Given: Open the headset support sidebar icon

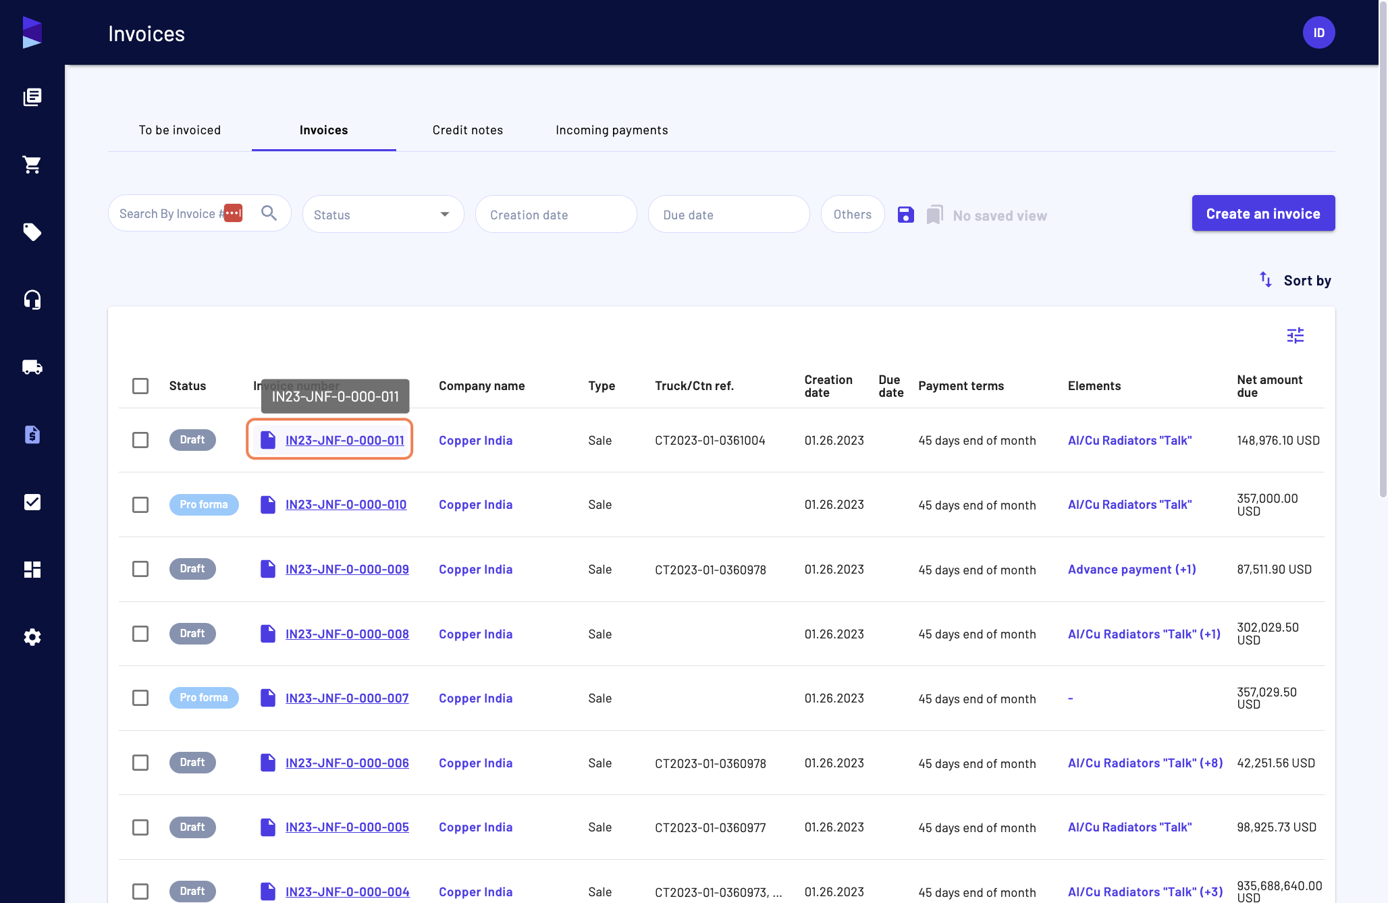Looking at the screenshot, I should click(x=32, y=300).
